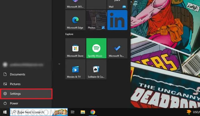Select Settings in the Start menu
Viewport: 200px width, 116px height.
coord(26,94)
